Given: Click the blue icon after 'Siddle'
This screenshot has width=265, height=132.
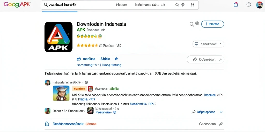Looking at the screenshot, I should point(116,59).
